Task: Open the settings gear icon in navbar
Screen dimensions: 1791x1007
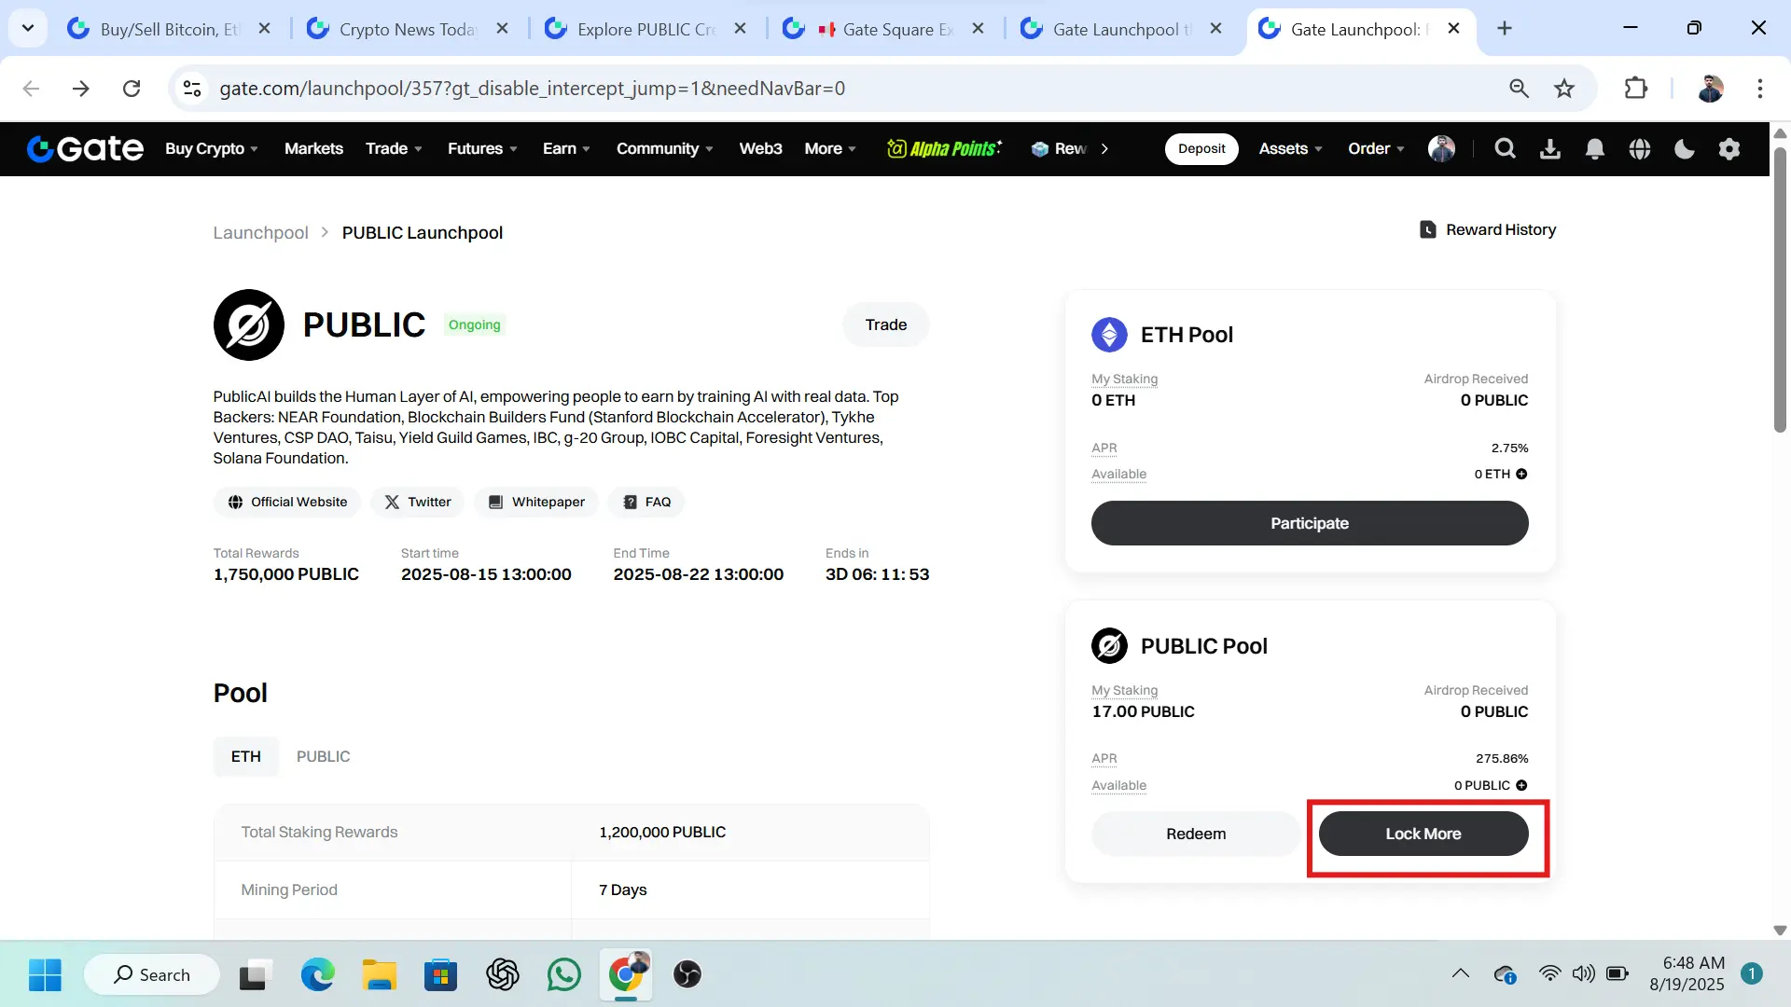Action: click(1729, 148)
